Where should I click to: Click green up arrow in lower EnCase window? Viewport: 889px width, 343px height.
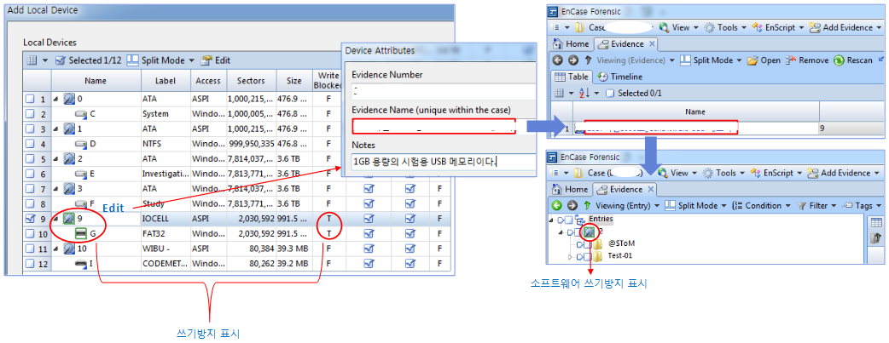(x=587, y=205)
